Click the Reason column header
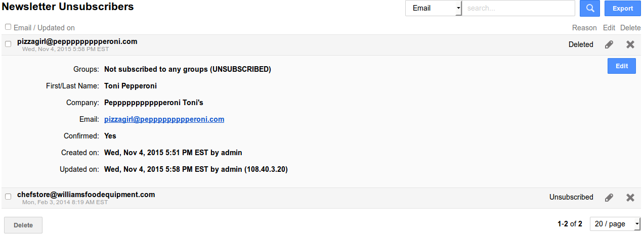This screenshot has height=237, width=643. [x=584, y=28]
